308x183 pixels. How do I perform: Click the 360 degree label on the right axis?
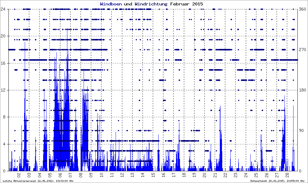coord(303,9)
